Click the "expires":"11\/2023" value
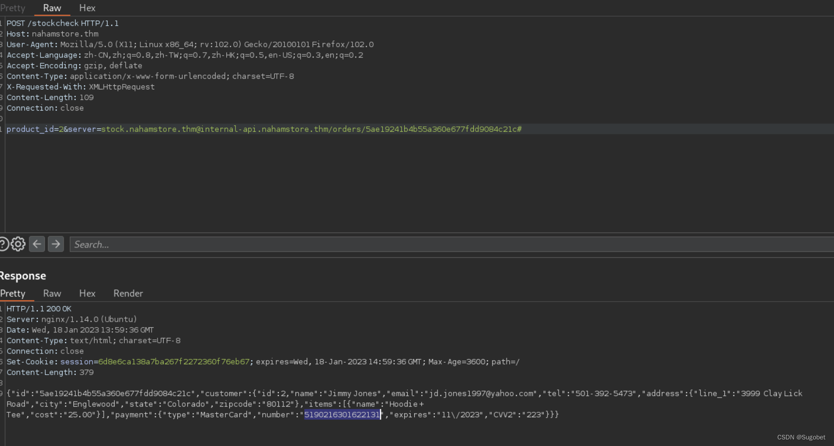This screenshot has width=834, height=446. 436,415
